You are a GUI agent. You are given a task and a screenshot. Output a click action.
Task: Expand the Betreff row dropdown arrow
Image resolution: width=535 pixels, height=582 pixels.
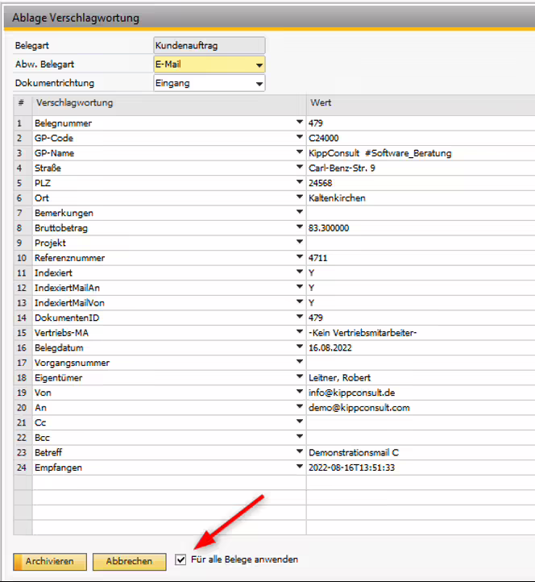[300, 452]
